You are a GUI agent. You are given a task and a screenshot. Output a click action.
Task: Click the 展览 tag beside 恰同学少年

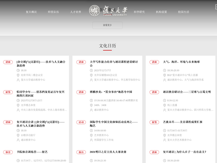[x=8, y=92]
